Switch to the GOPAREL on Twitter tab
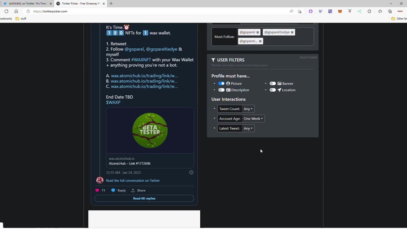407x229 pixels. click(x=28, y=3)
